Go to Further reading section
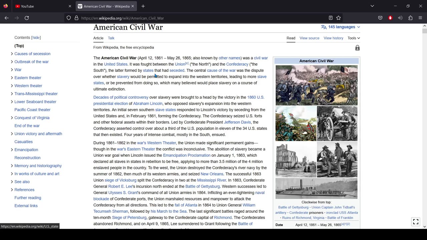This screenshot has width=427, height=240. [28, 198]
